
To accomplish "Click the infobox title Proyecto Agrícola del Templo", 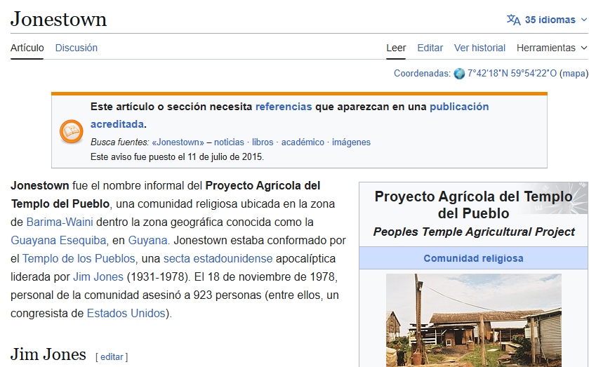I will (x=473, y=205).
